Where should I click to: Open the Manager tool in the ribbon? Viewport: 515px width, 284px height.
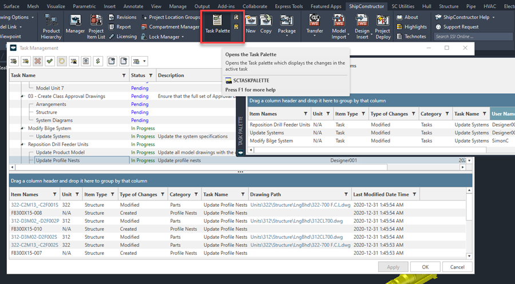[75, 25]
